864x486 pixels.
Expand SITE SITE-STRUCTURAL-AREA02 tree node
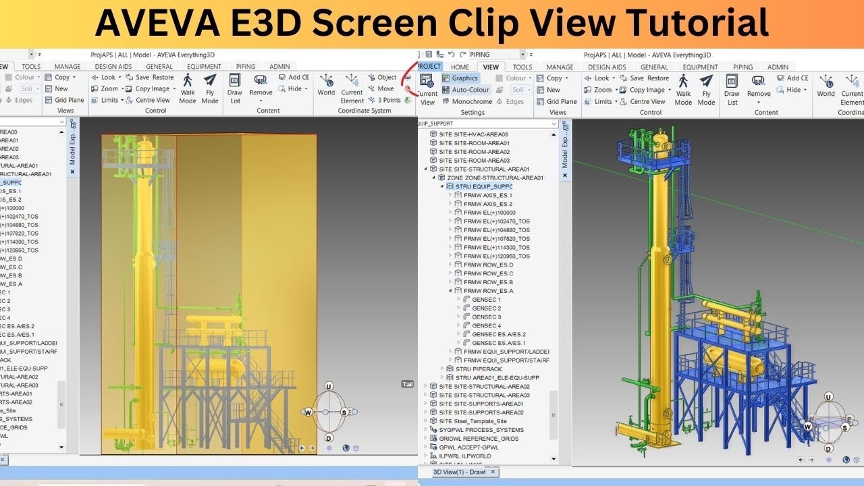click(x=425, y=386)
